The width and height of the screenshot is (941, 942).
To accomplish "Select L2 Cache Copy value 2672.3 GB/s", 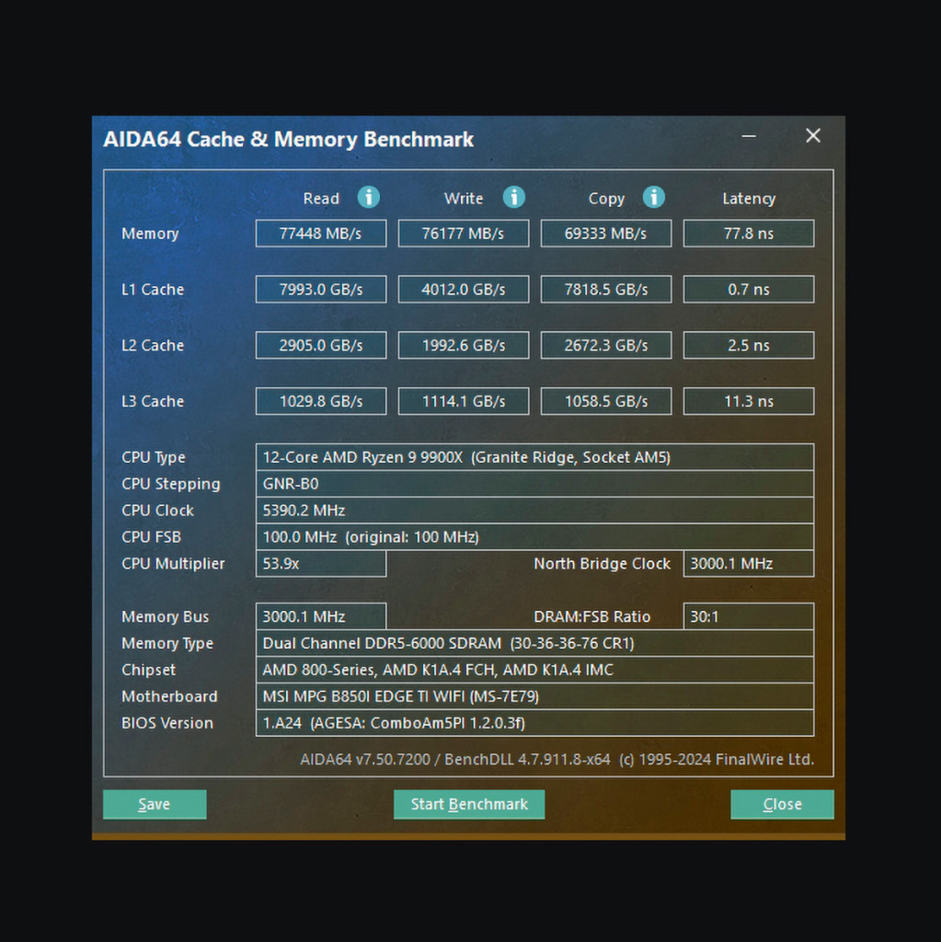I will (605, 345).
